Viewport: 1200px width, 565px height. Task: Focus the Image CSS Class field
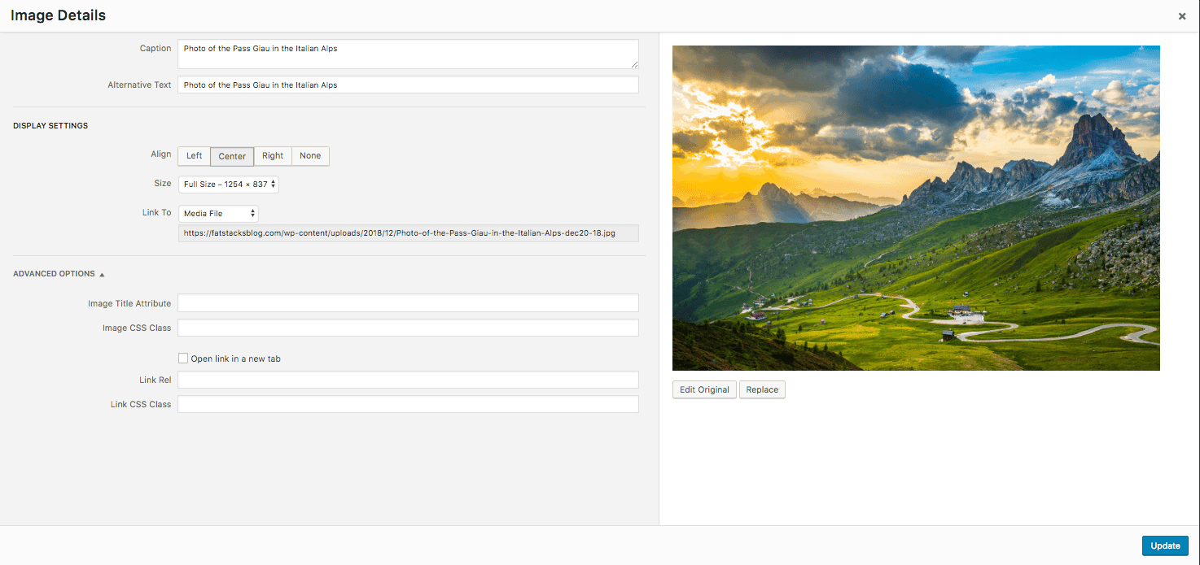coord(407,328)
